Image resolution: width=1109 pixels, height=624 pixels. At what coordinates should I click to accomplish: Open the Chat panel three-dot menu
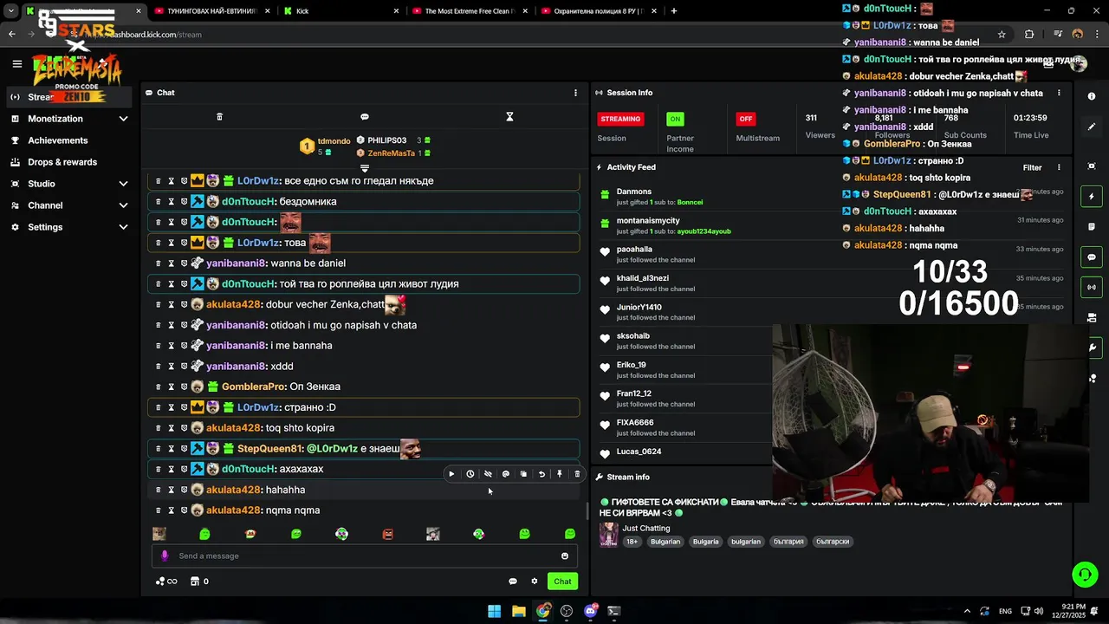(575, 93)
